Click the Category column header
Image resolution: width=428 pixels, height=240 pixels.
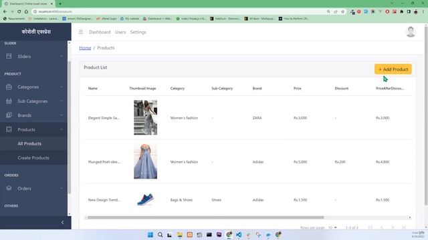(x=177, y=88)
